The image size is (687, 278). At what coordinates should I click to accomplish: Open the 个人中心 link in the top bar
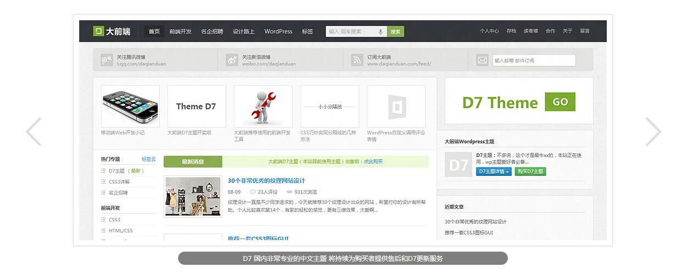(489, 31)
